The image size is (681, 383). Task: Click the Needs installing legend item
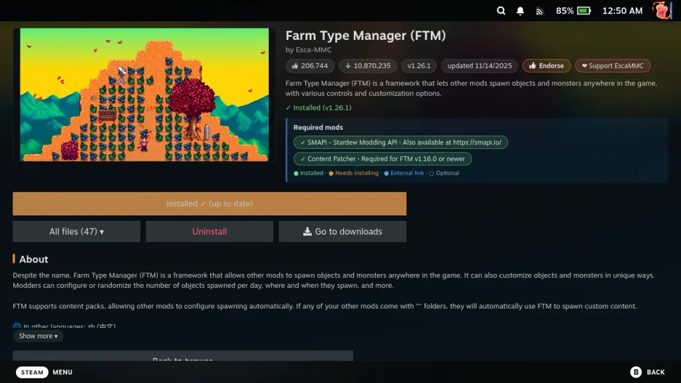point(354,173)
